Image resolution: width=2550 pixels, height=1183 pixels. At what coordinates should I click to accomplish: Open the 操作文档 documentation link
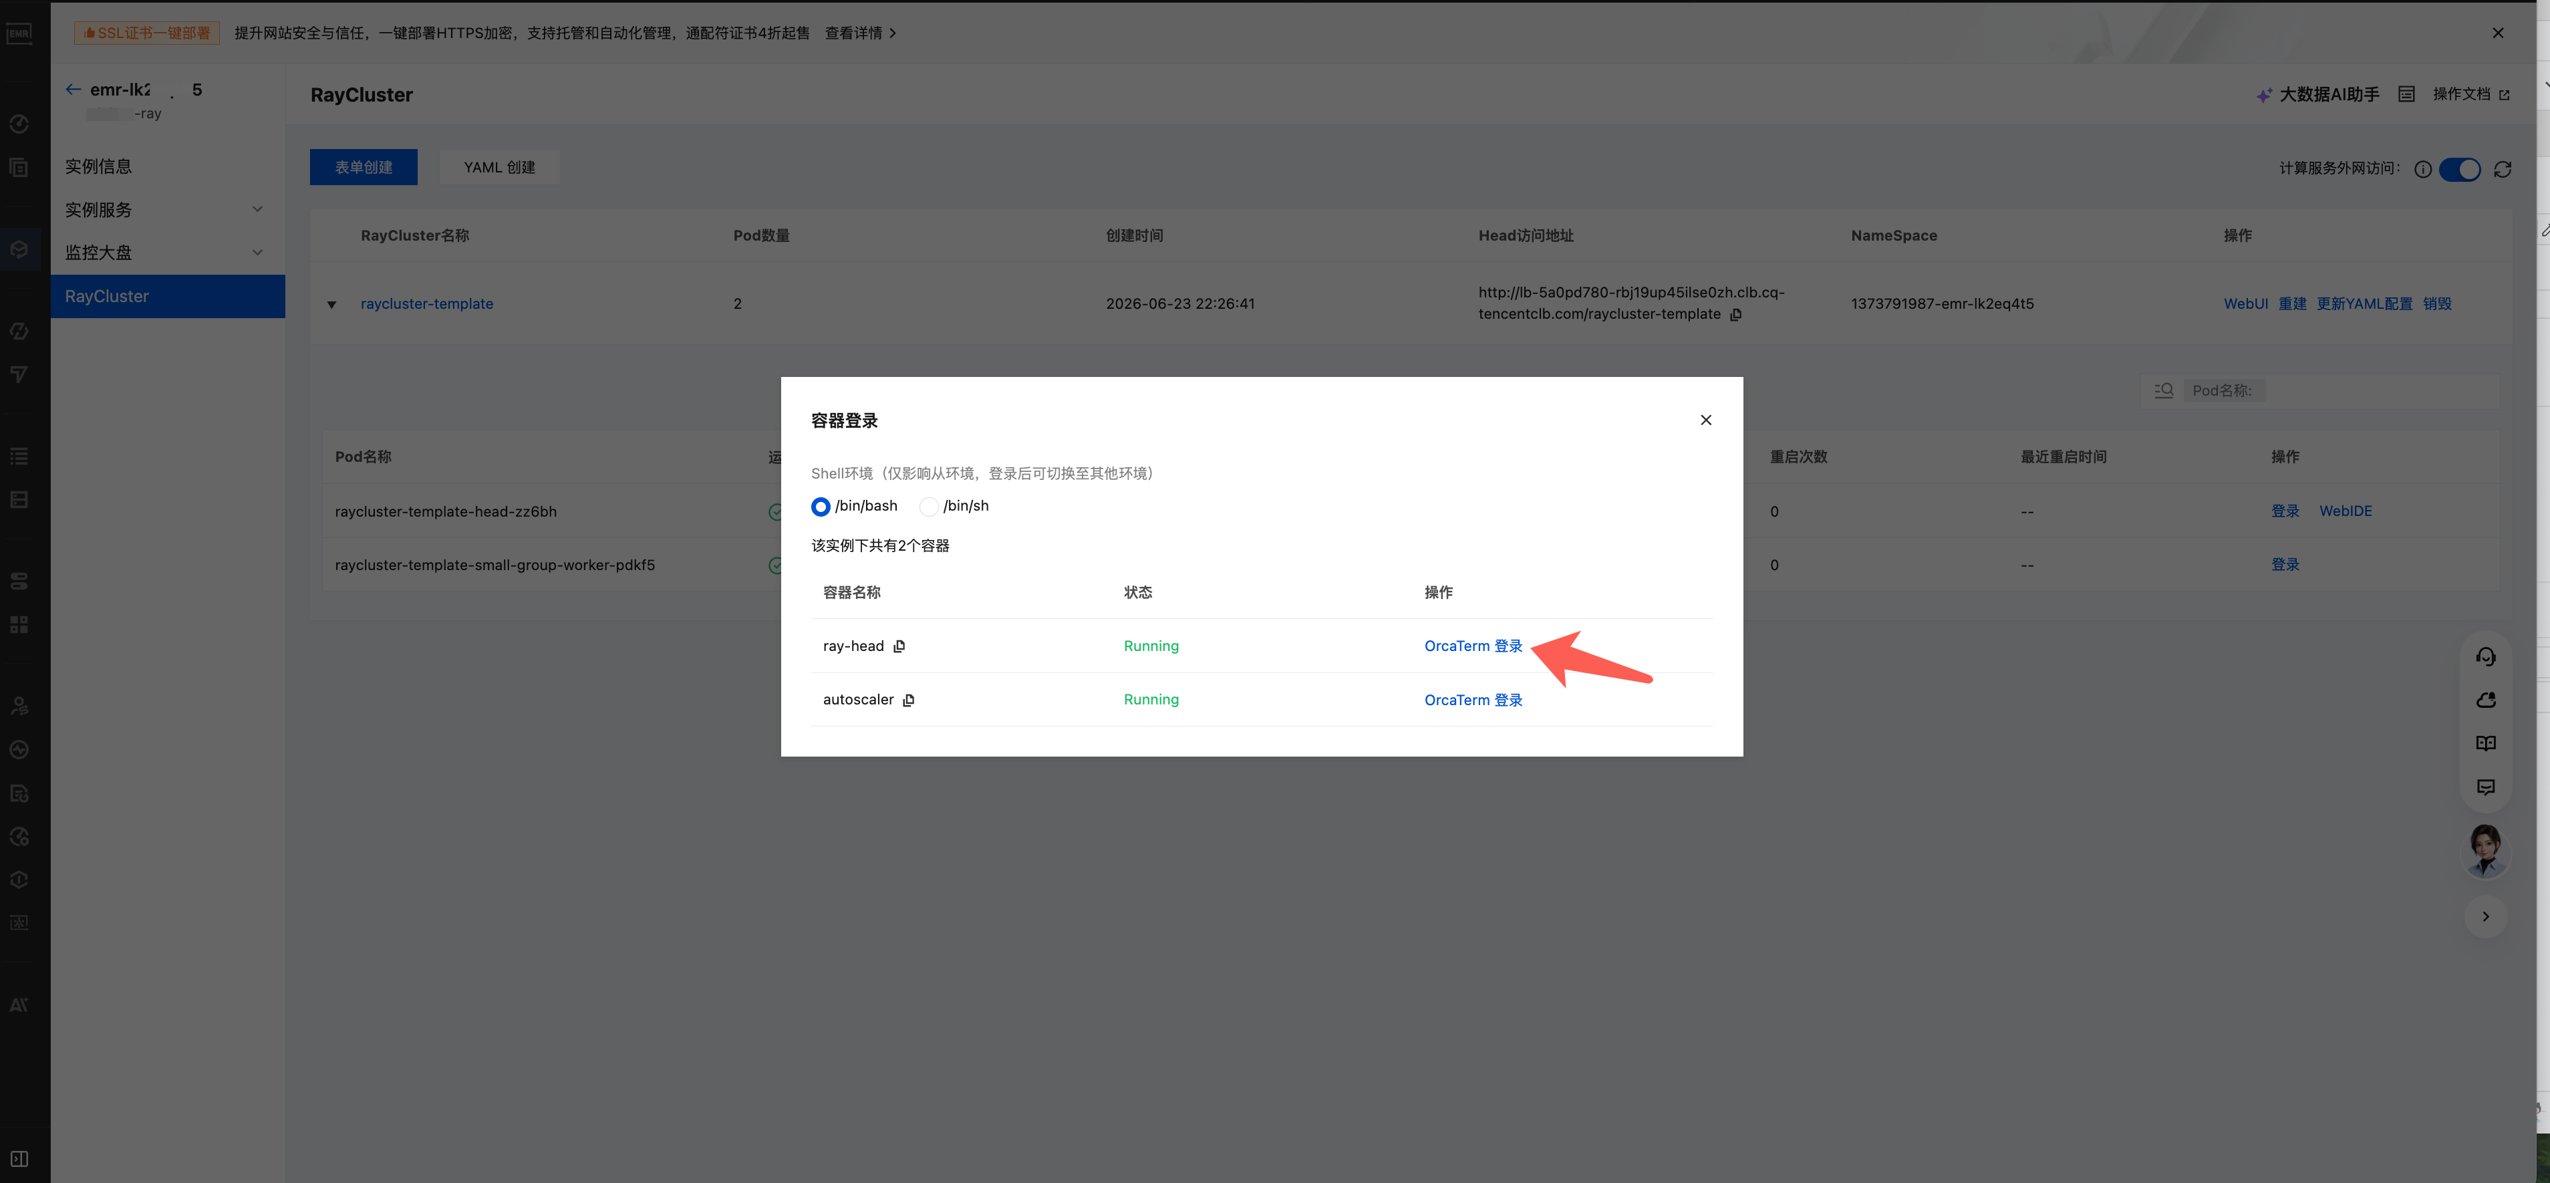click(2470, 94)
